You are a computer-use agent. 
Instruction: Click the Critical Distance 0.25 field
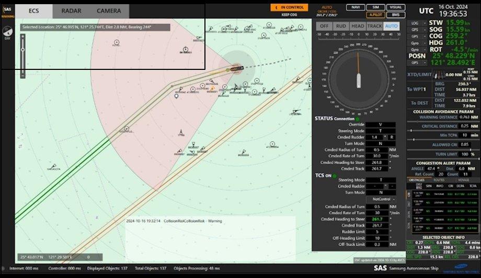click(x=465, y=126)
